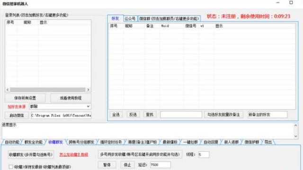Open the 导出 tab
This screenshot has width=303, height=170.
pos(268,142)
